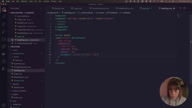The height and width of the screenshot is (108, 192).
Task: Open the Help menu
Action: (60, 1)
